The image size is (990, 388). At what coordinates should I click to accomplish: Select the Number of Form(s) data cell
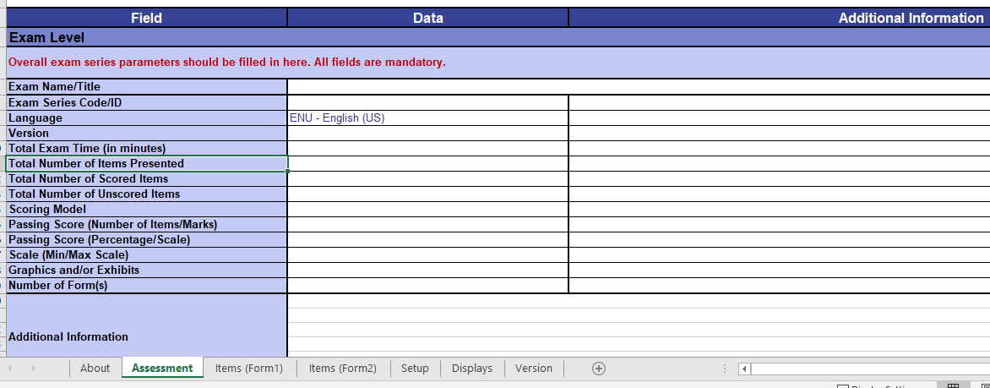point(427,286)
